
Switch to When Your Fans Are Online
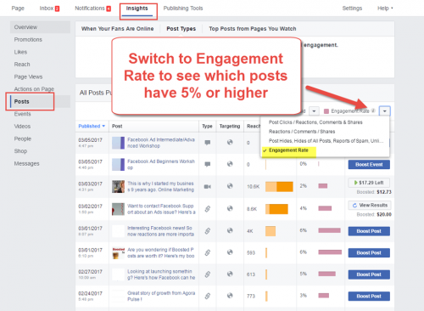118,29
